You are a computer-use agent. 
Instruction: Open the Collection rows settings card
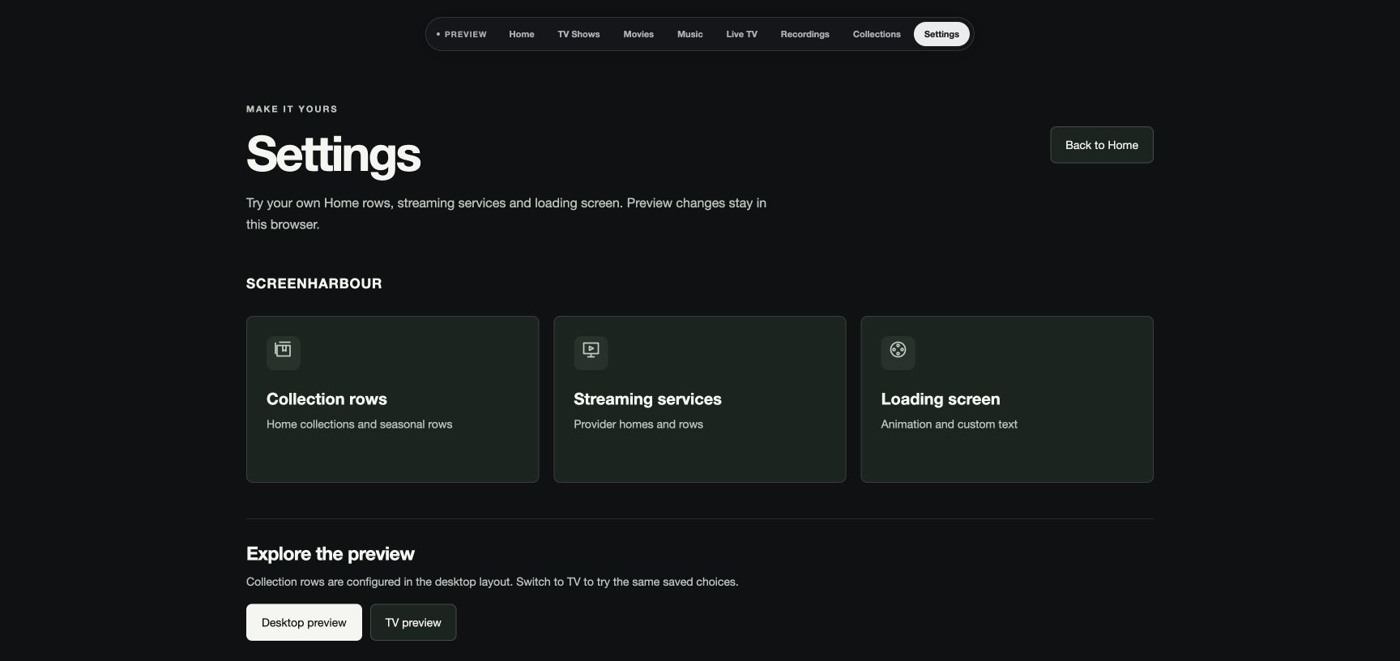click(392, 399)
